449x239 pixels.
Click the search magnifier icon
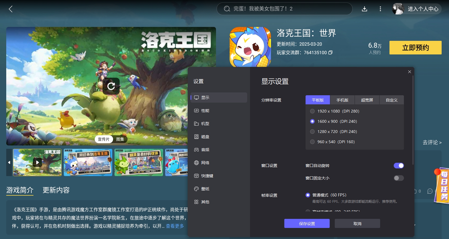click(x=227, y=9)
